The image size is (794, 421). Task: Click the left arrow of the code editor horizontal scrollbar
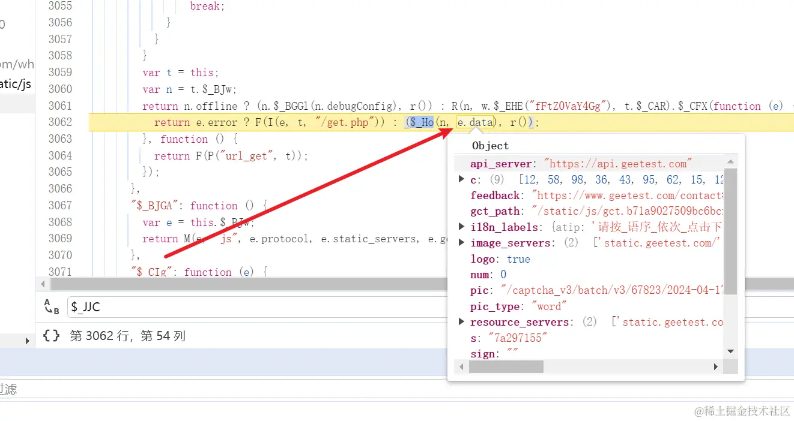[x=43, y=284]
